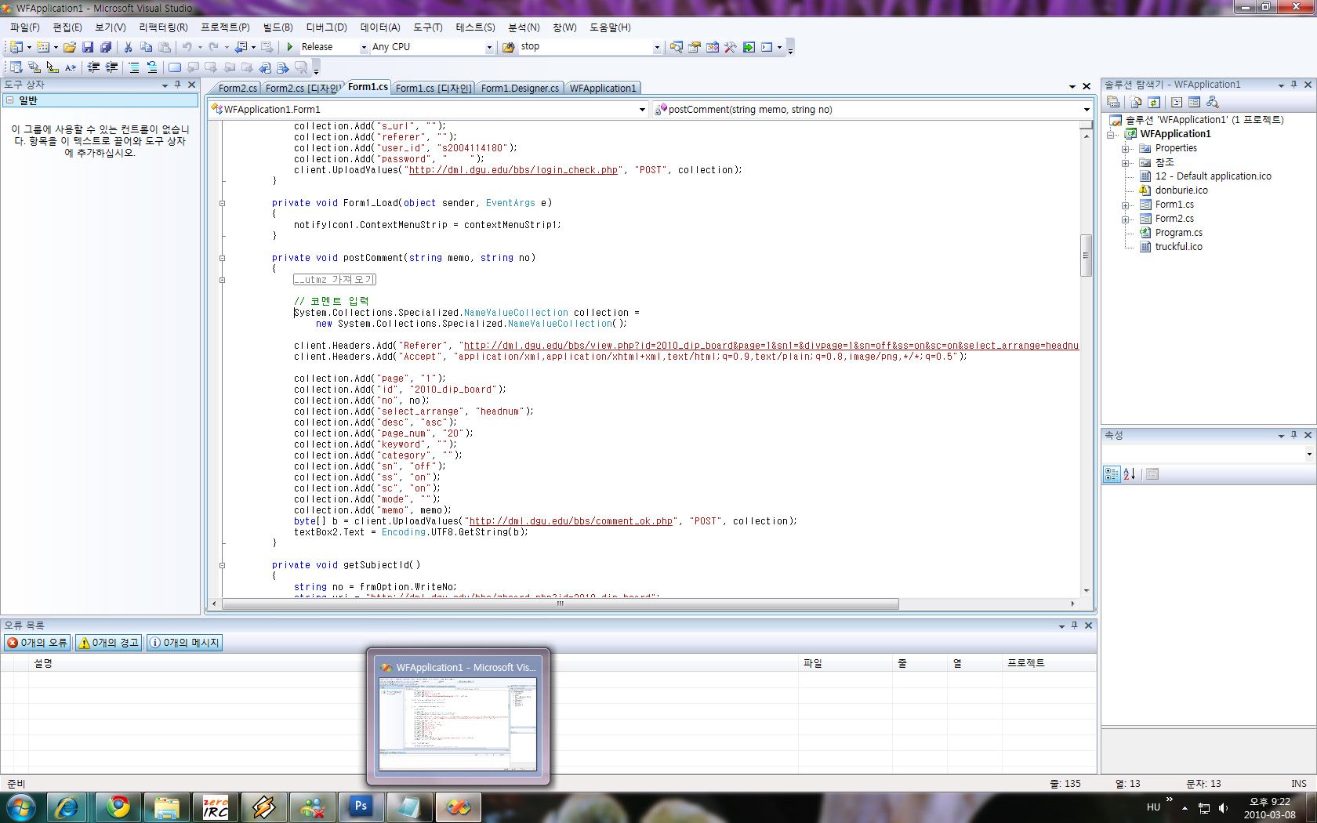Click the comment_ok.php URL link in code
Viewport: 1317px width, 823px height.
coord(571,521)
